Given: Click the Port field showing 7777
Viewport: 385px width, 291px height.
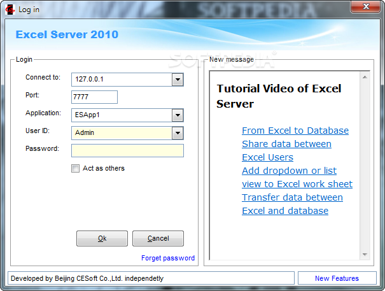Looking at the screenshot, I should [94, 97].
